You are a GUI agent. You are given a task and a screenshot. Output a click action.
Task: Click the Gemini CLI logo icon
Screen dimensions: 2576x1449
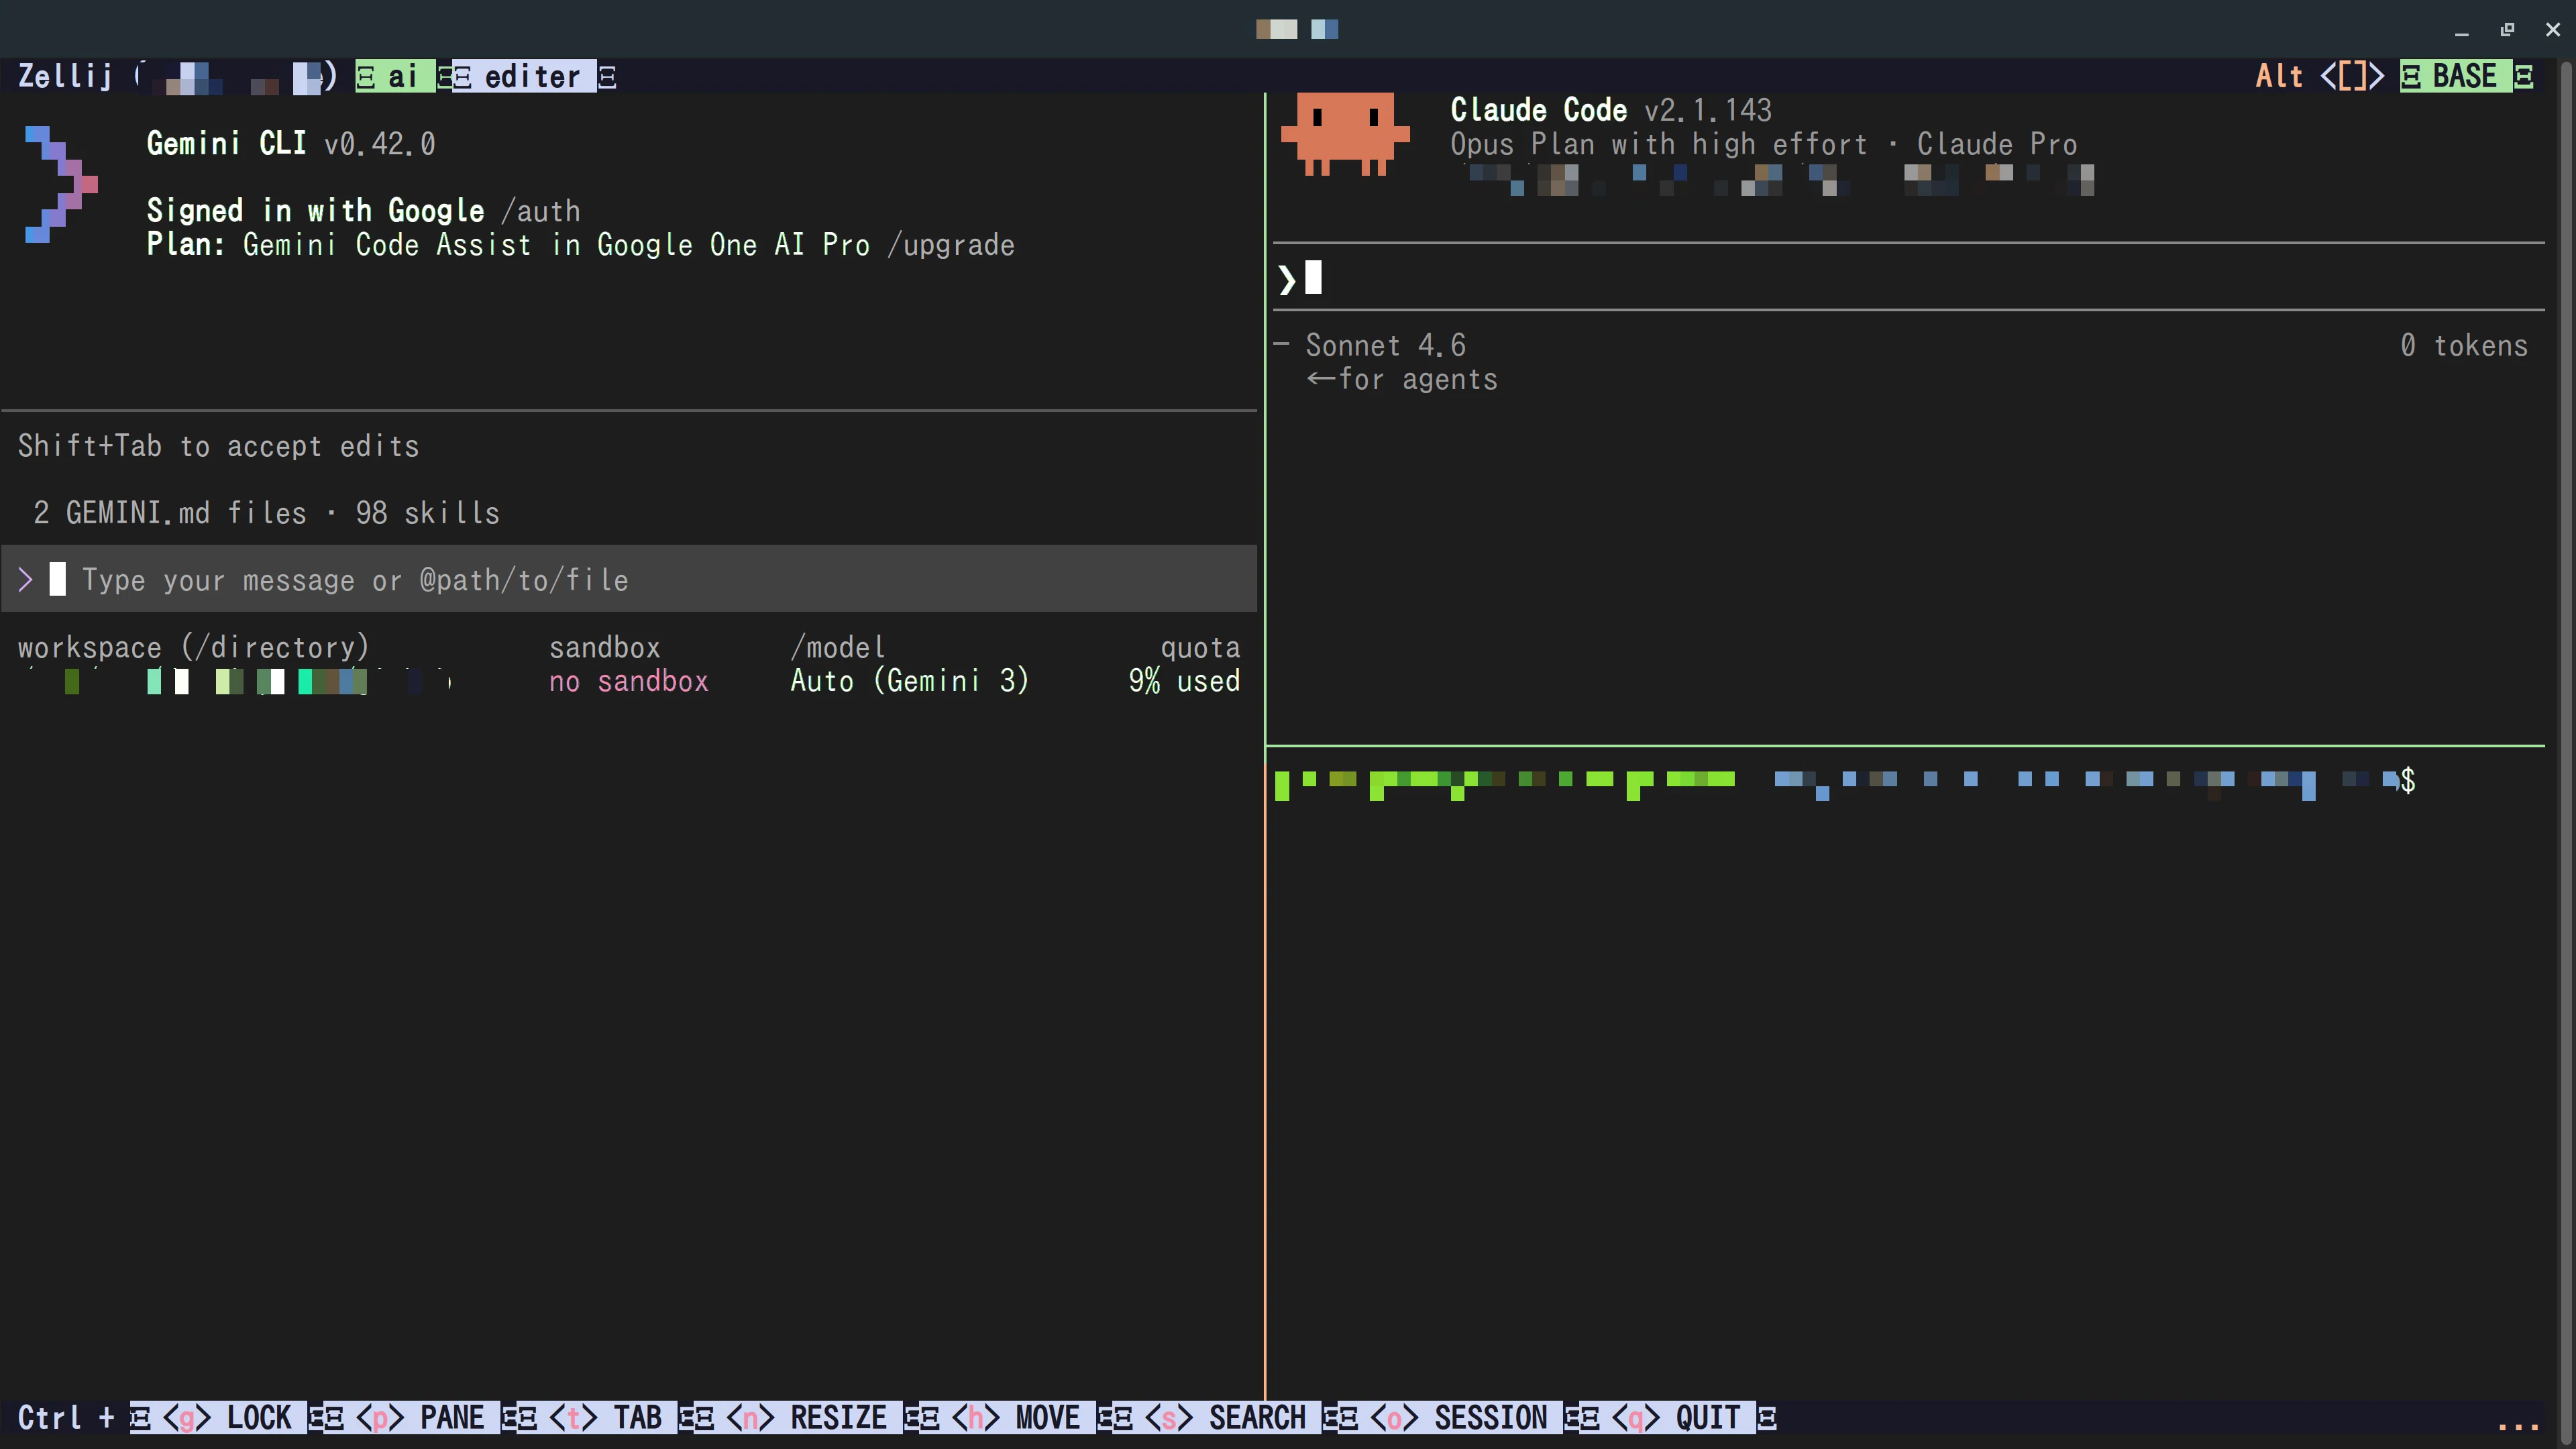click(61, 184)
